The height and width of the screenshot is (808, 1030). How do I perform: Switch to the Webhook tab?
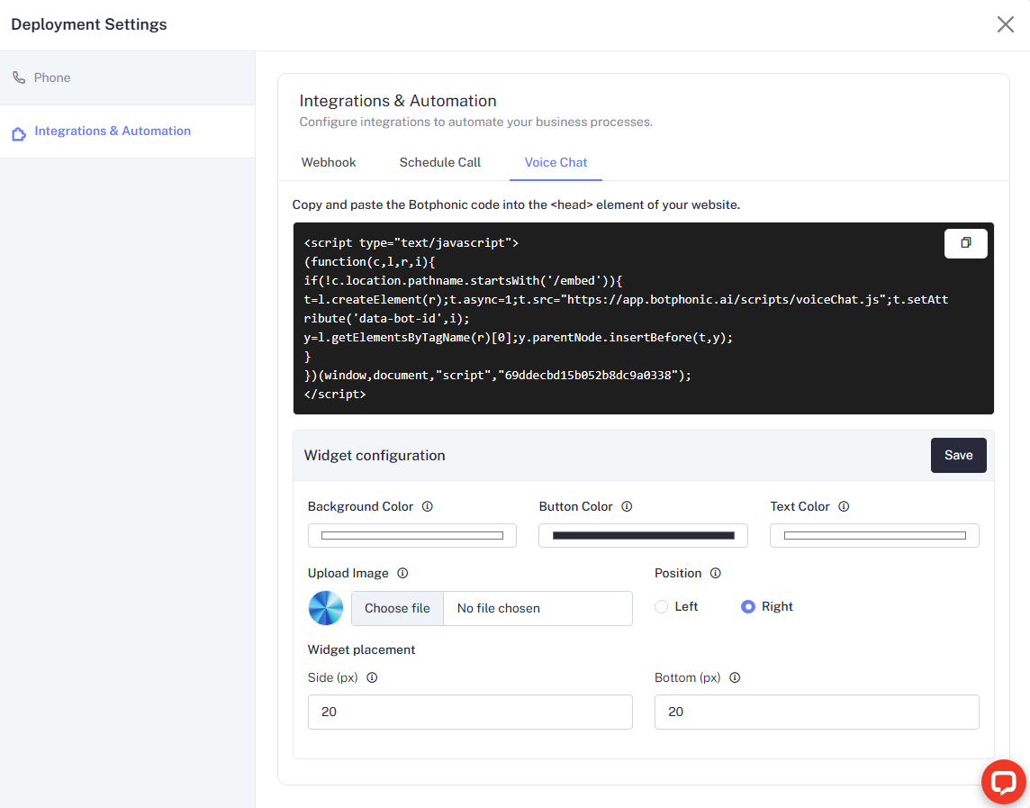click(329, 162)
